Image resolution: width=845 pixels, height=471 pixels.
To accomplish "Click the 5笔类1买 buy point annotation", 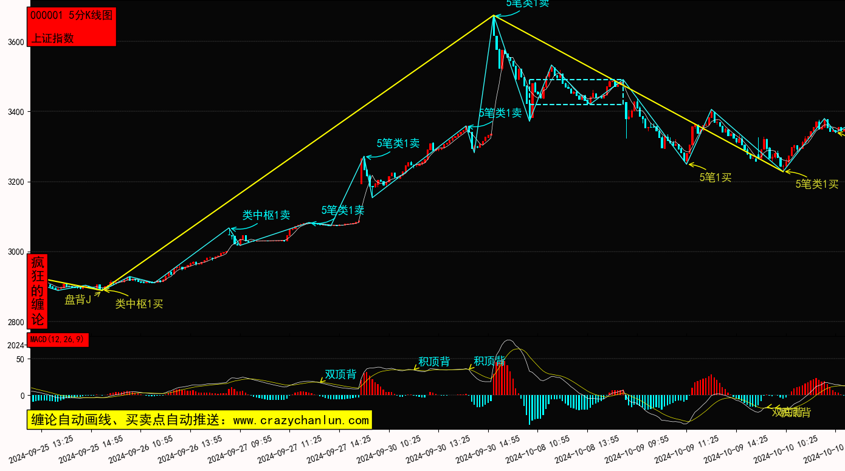I will (x=816, y=184).
